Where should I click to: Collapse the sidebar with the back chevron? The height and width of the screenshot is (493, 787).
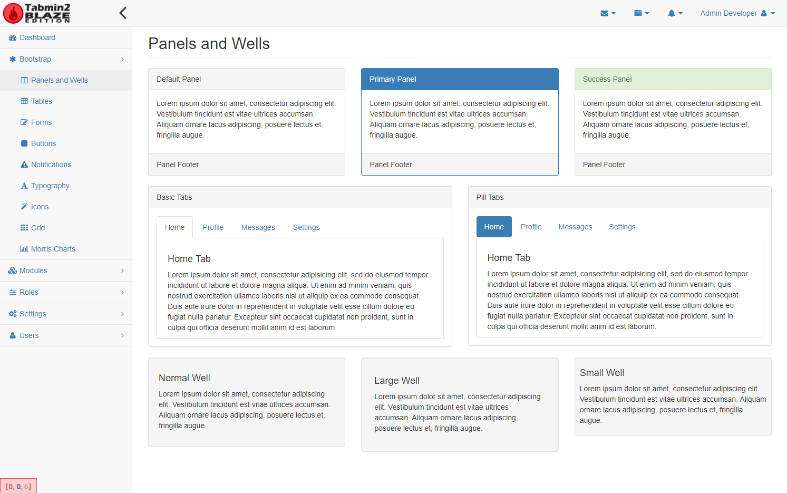[123, 13]
